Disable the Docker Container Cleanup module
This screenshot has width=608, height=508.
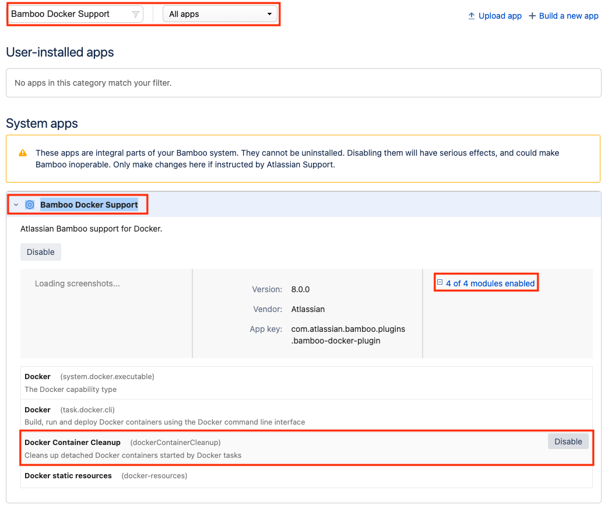pyautogui.click(x=568, y=442)
